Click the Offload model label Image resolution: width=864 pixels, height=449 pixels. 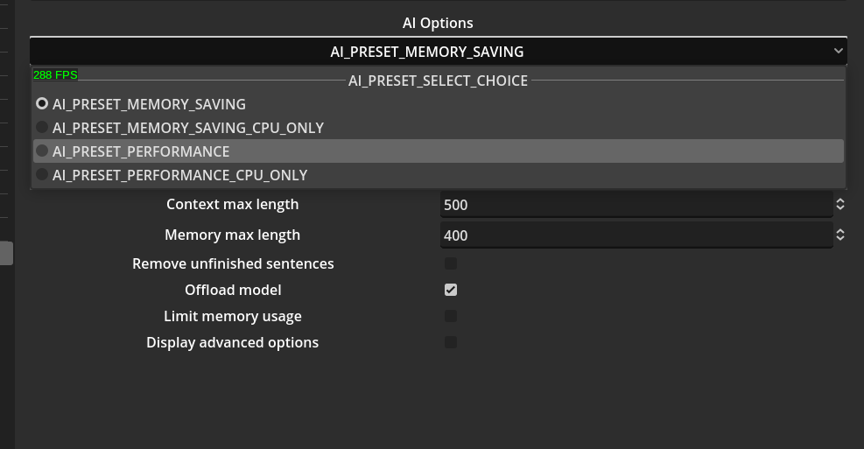(x=233, y=290)
